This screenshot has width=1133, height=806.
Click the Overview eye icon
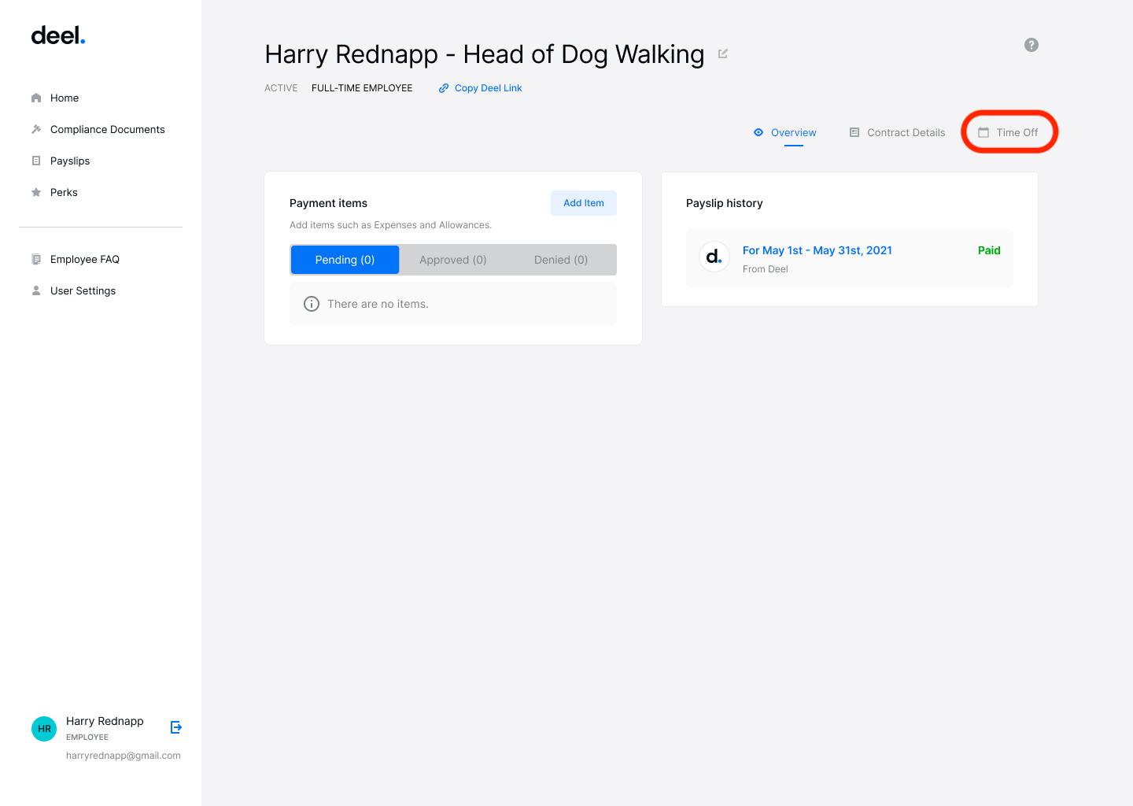(758, 132)
